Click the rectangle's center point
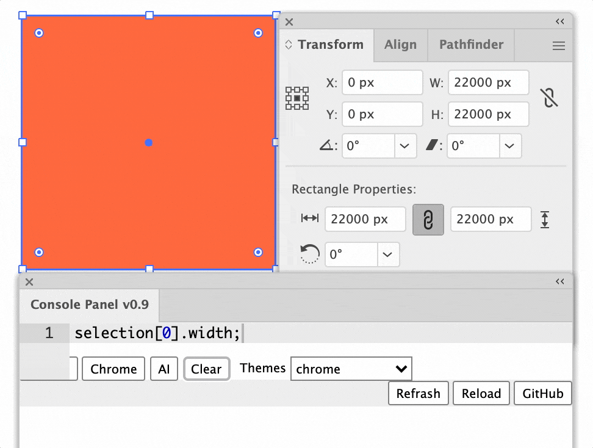This screenshot has width=593, height=448. coord(149,143)
